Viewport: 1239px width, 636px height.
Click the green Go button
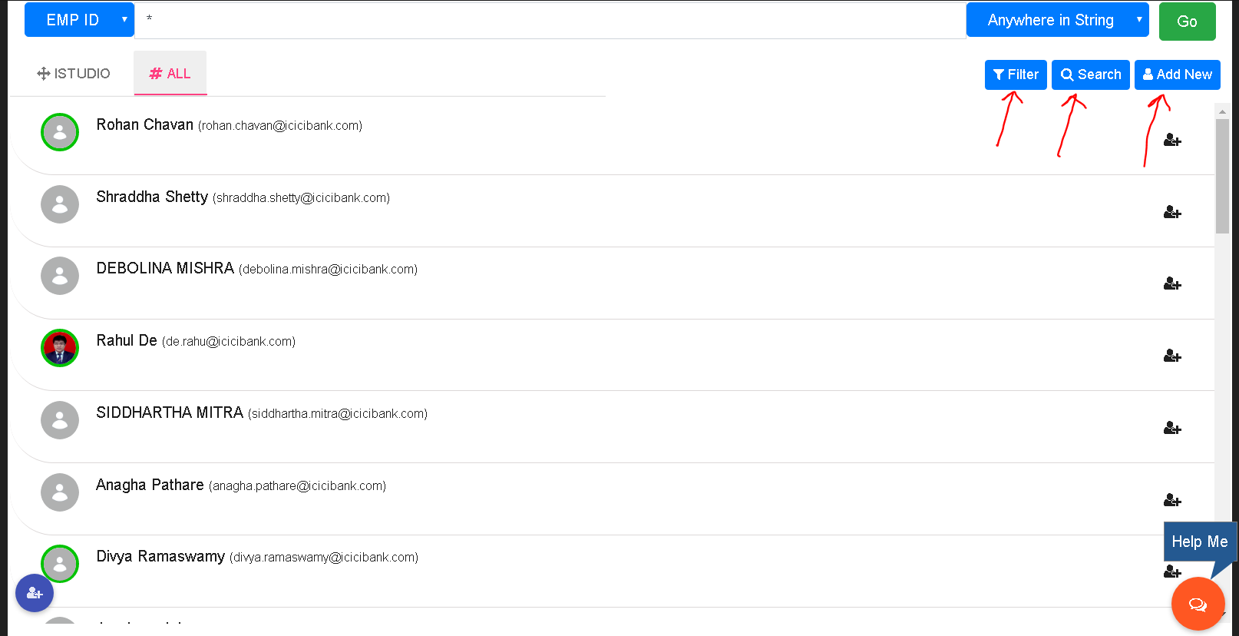(1188, 22)
